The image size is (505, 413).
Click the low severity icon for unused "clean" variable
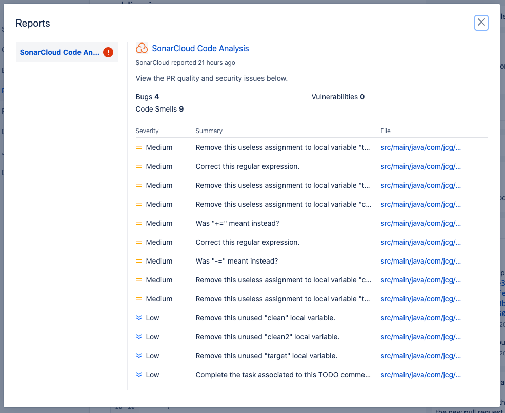[x=139, y=318]
